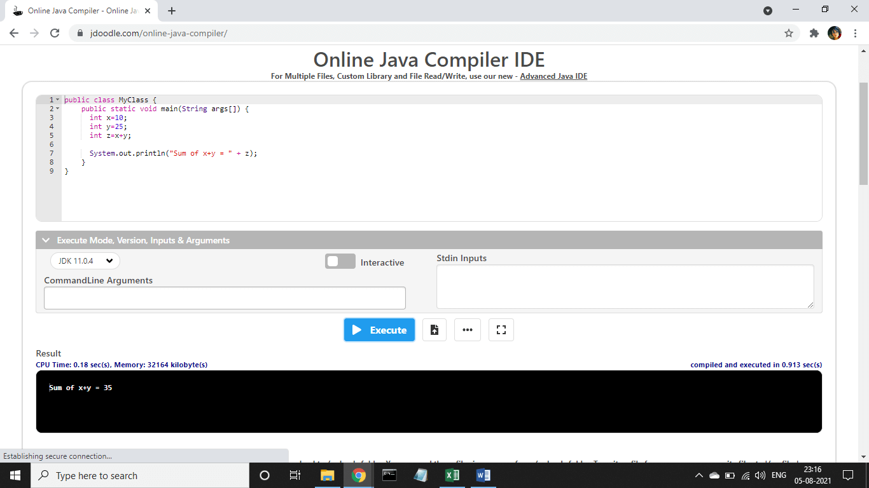This screenshot has height=488, width=869.
Task: Click the volume speaker tray icon
Action: (x=760, y=475)
